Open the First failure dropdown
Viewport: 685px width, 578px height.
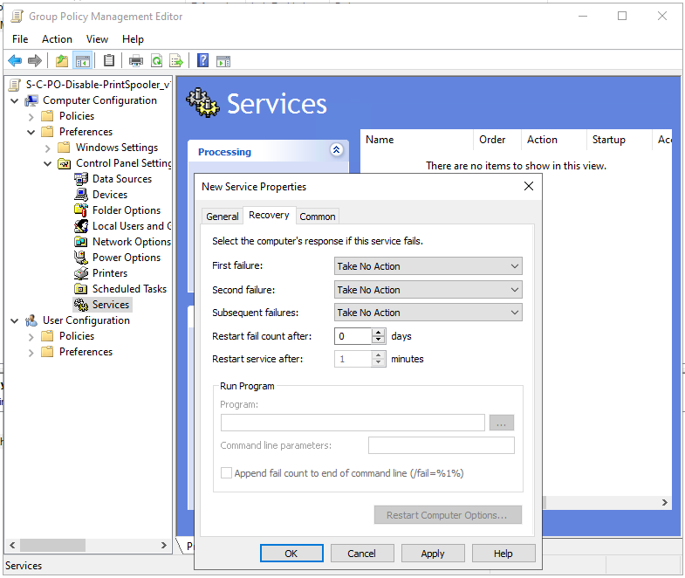(428, 266)
